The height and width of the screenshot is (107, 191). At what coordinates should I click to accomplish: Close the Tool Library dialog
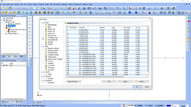point(150,19)
